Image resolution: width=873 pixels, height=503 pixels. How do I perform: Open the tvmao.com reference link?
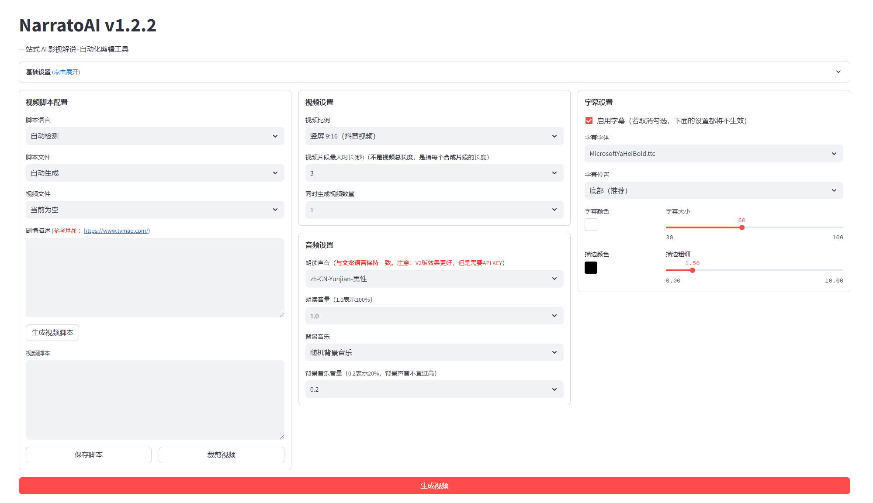(116, 231)
